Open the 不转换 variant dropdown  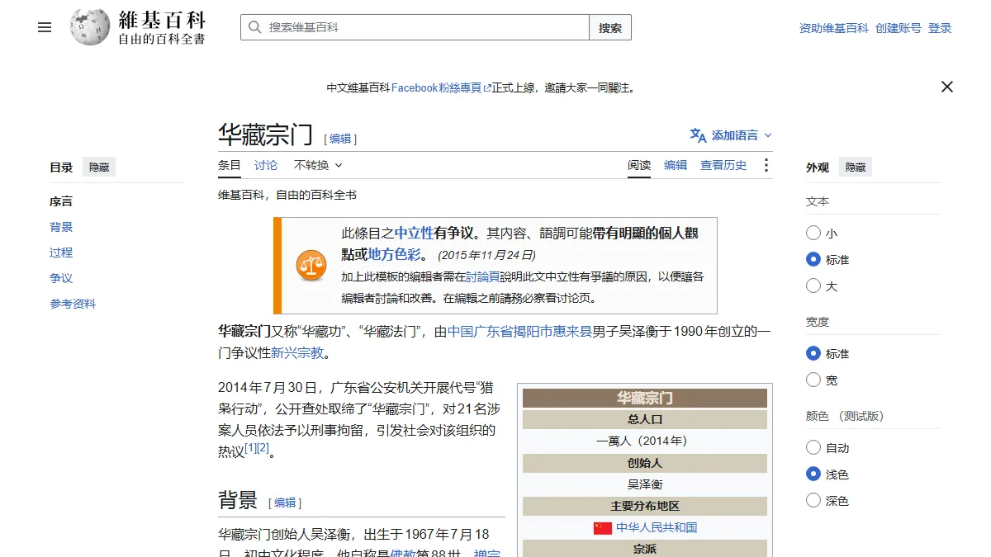318,165
